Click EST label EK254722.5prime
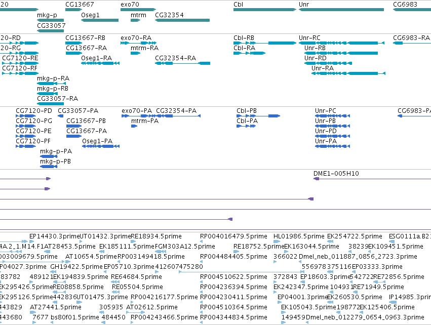 (355, 236)
